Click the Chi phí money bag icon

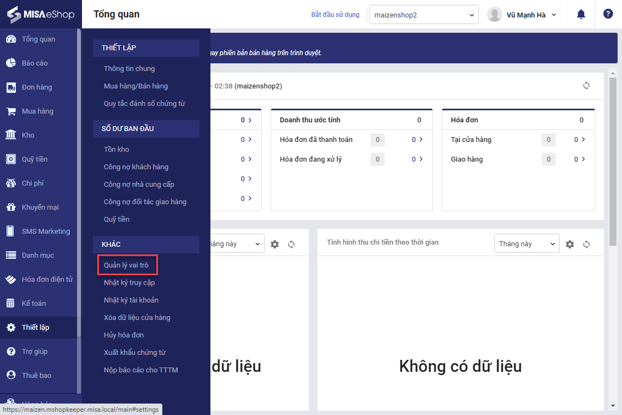point(11,183)
